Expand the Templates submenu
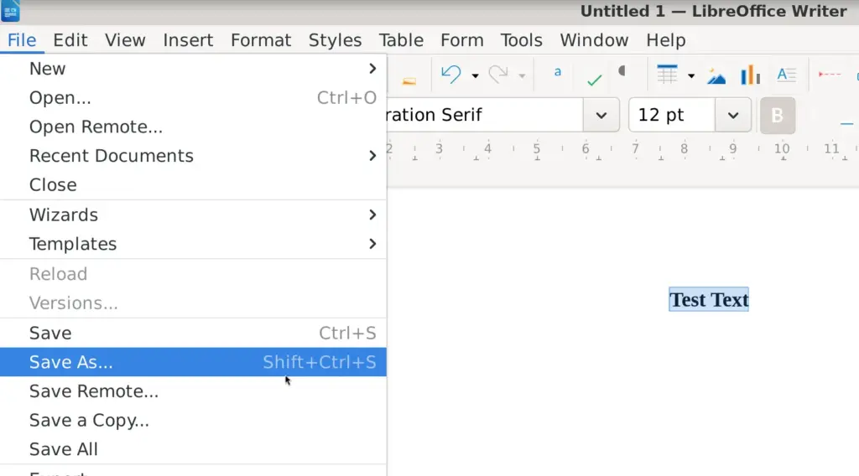859x476 pixels. tap(193, 244)
